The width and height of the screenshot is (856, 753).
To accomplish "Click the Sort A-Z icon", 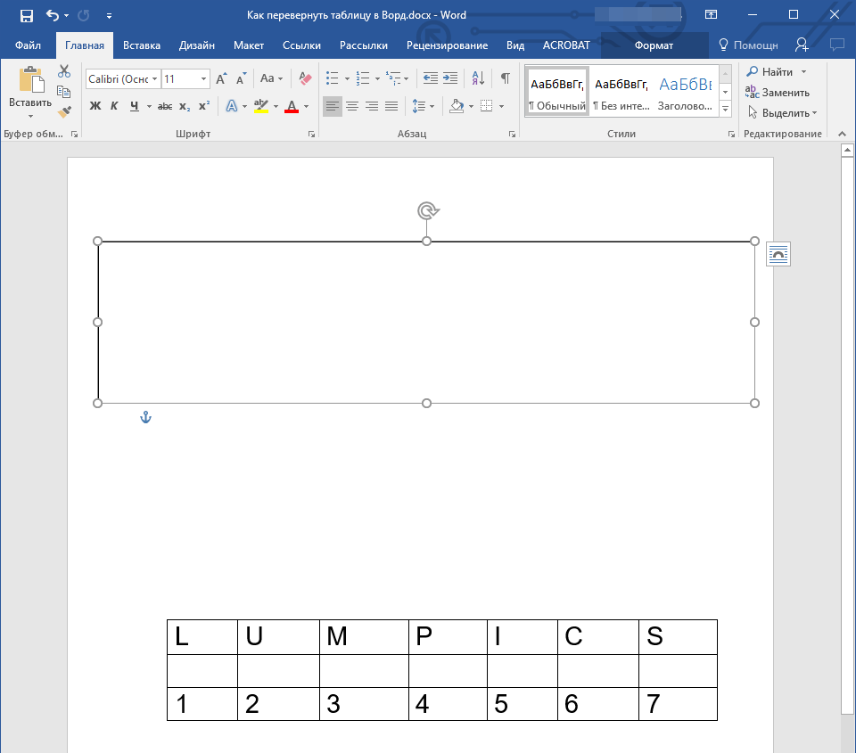I will (x=478, y=79).
